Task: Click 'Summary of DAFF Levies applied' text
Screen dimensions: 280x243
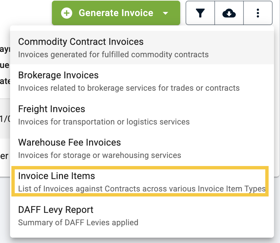Action: (x=78, y=223)
